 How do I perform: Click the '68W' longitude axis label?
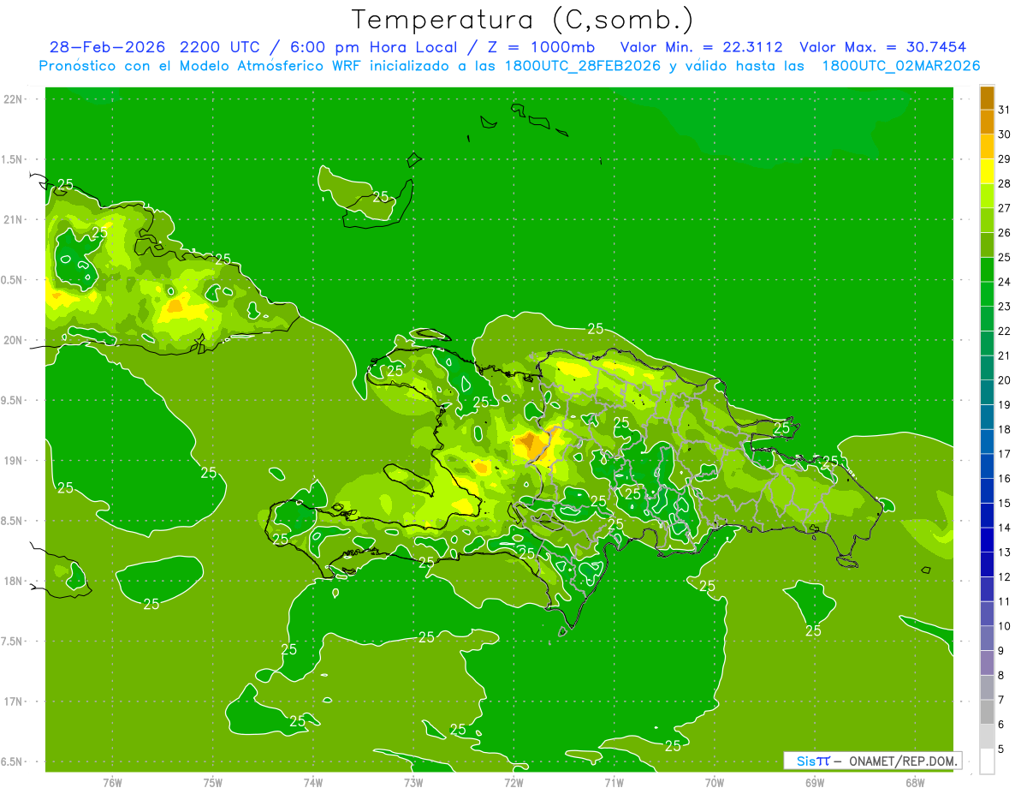[915, 782]
